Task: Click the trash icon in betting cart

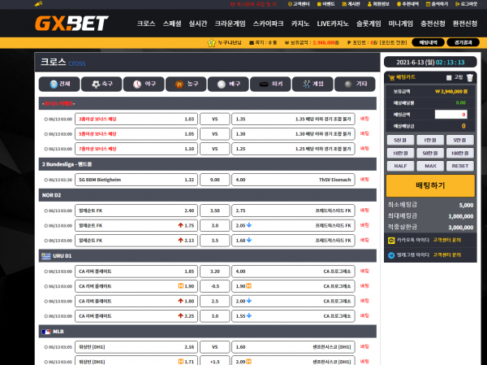Action: click(x=470, y=77)
